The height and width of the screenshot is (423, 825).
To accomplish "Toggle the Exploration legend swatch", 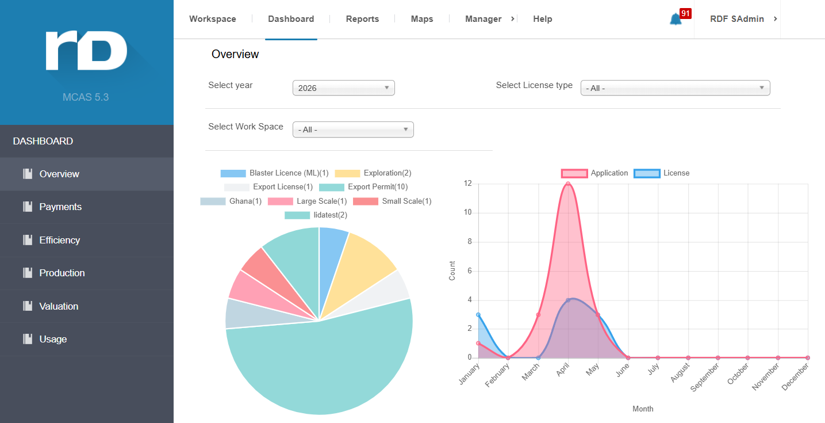I will click(347, 173).
